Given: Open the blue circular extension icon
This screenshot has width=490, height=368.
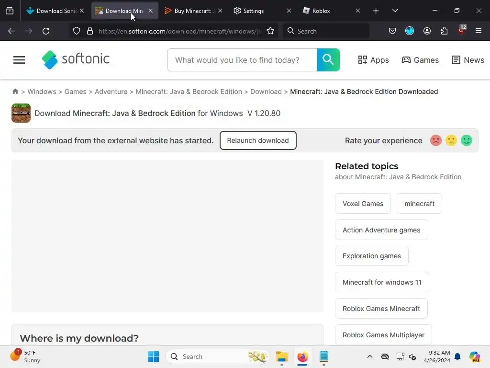Looking at the screenshot, I should 410,31.
